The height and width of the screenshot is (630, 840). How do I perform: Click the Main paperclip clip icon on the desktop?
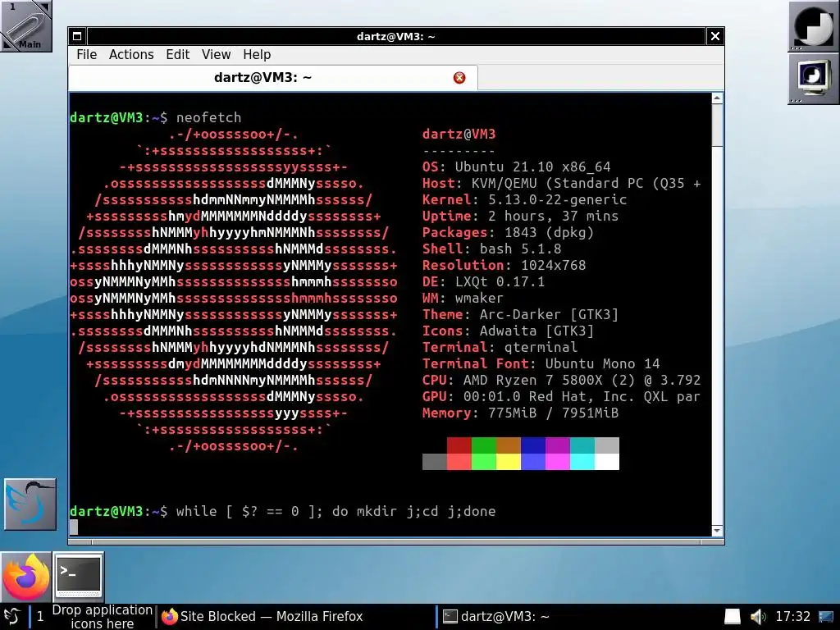pyautogui.click(x=25, y=25)
